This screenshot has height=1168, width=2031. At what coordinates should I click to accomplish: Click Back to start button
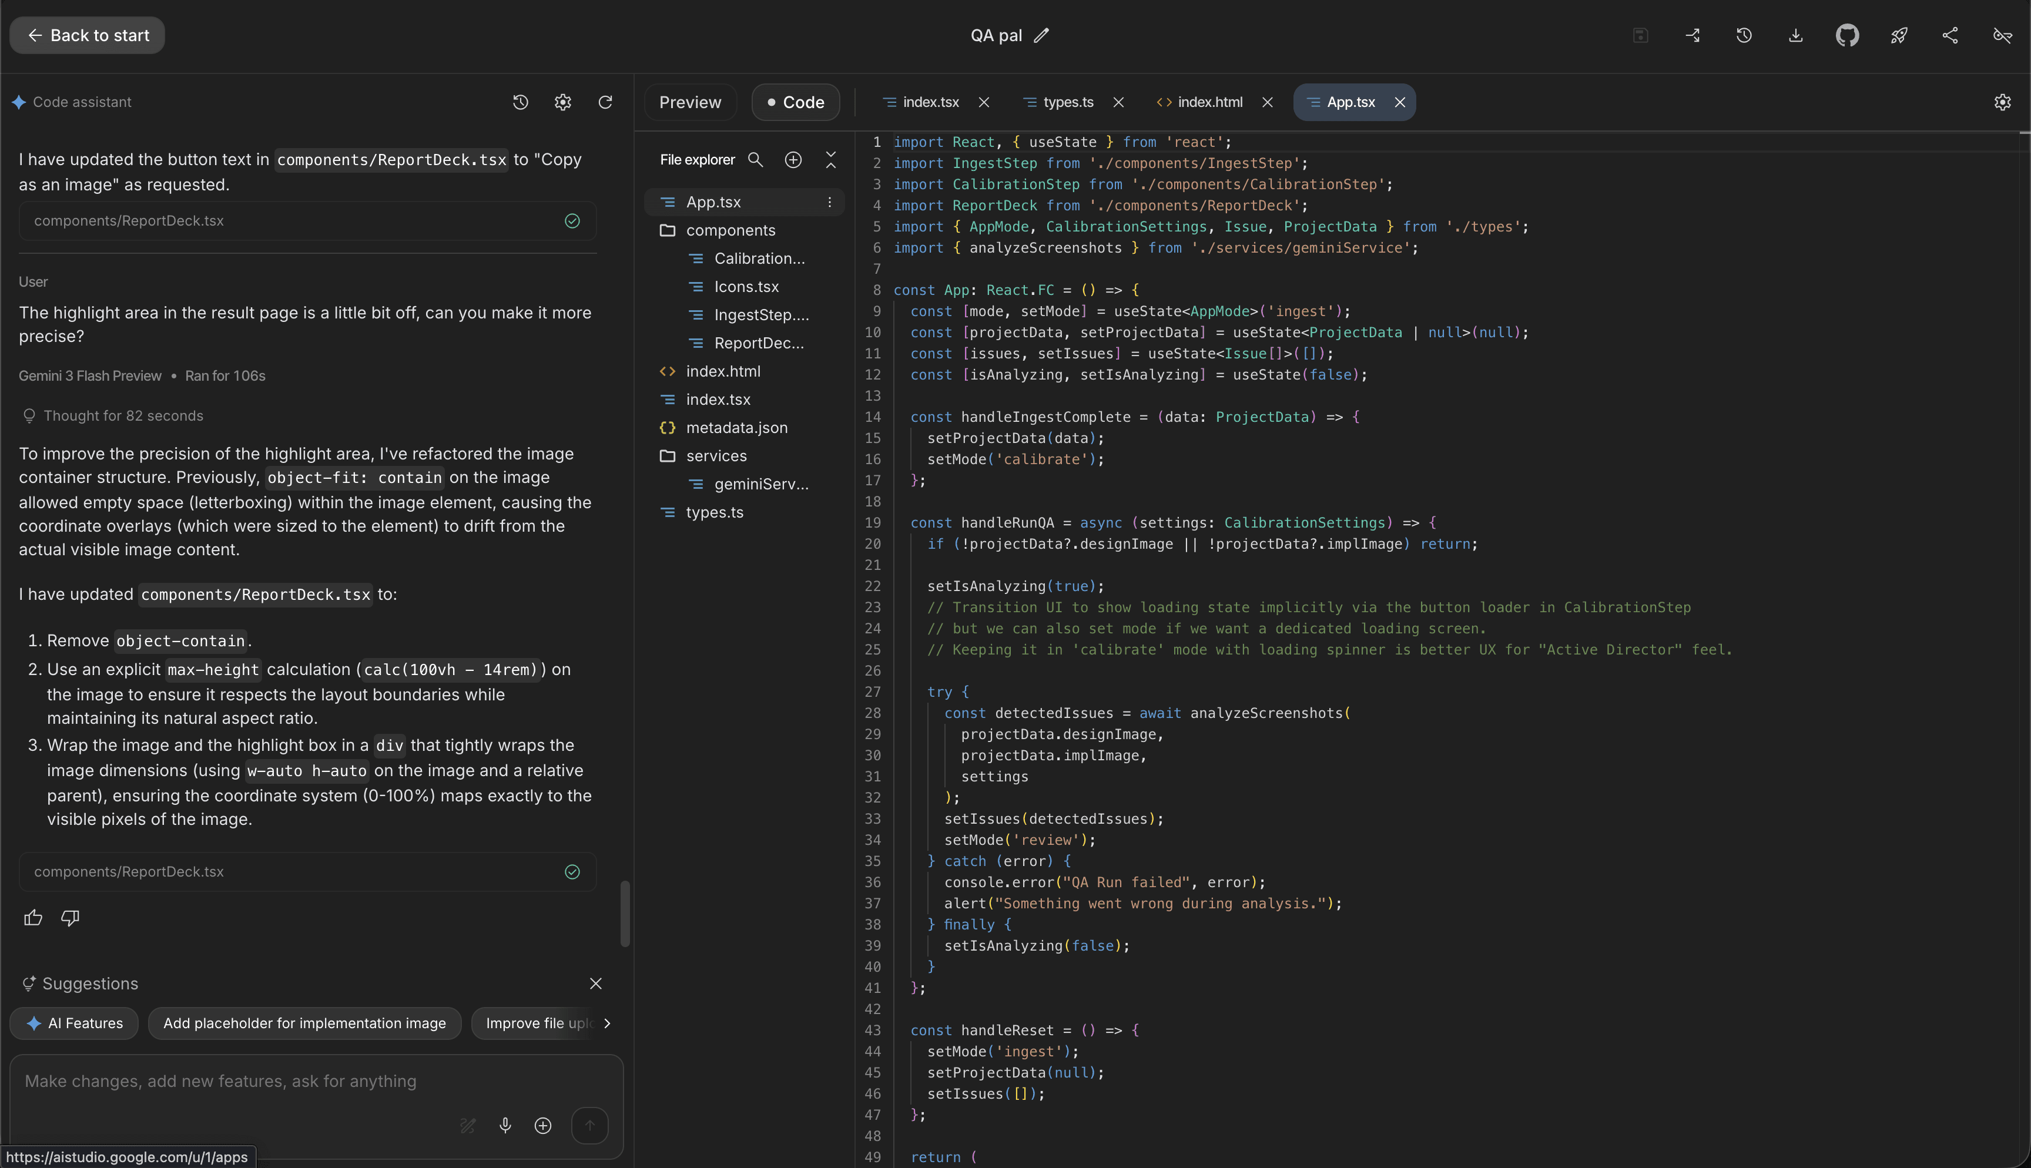point(88,35)
